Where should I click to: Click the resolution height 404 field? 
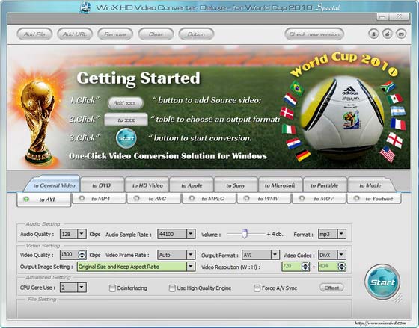(x=328, y=267)
